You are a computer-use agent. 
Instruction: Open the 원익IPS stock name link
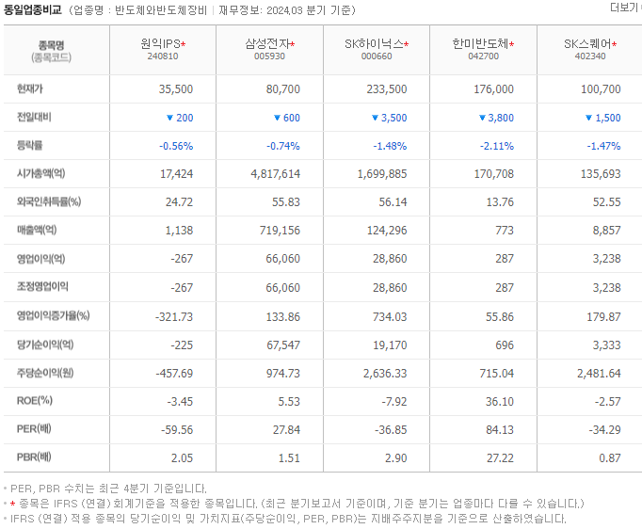160,43
